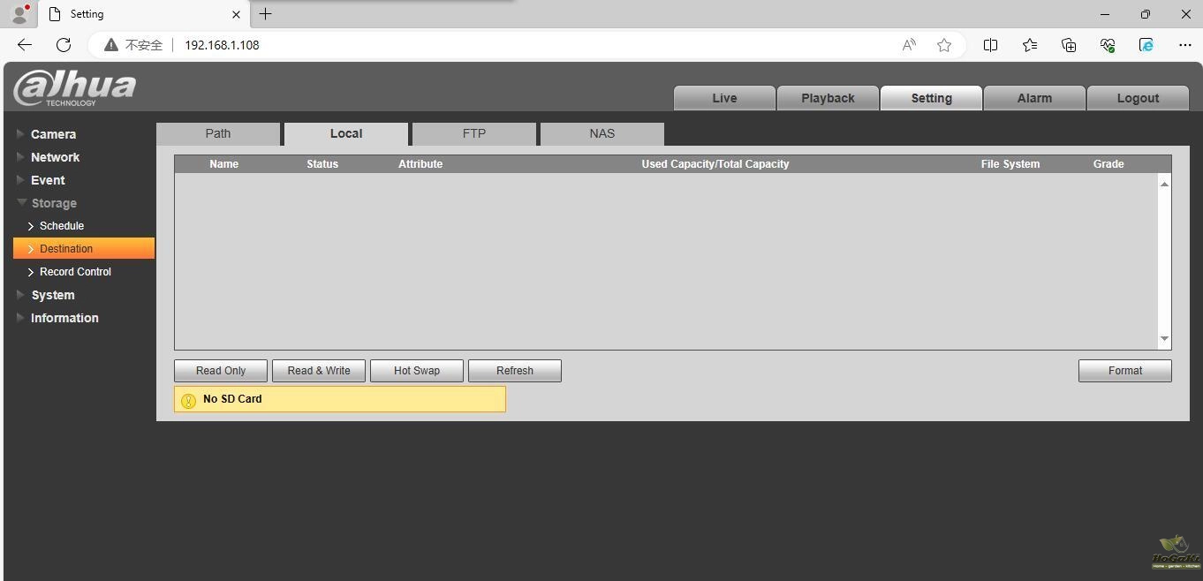Add page to favorites star icon
The width and height of the screenshot is (1203, 581).
click(x=944, y=45)
